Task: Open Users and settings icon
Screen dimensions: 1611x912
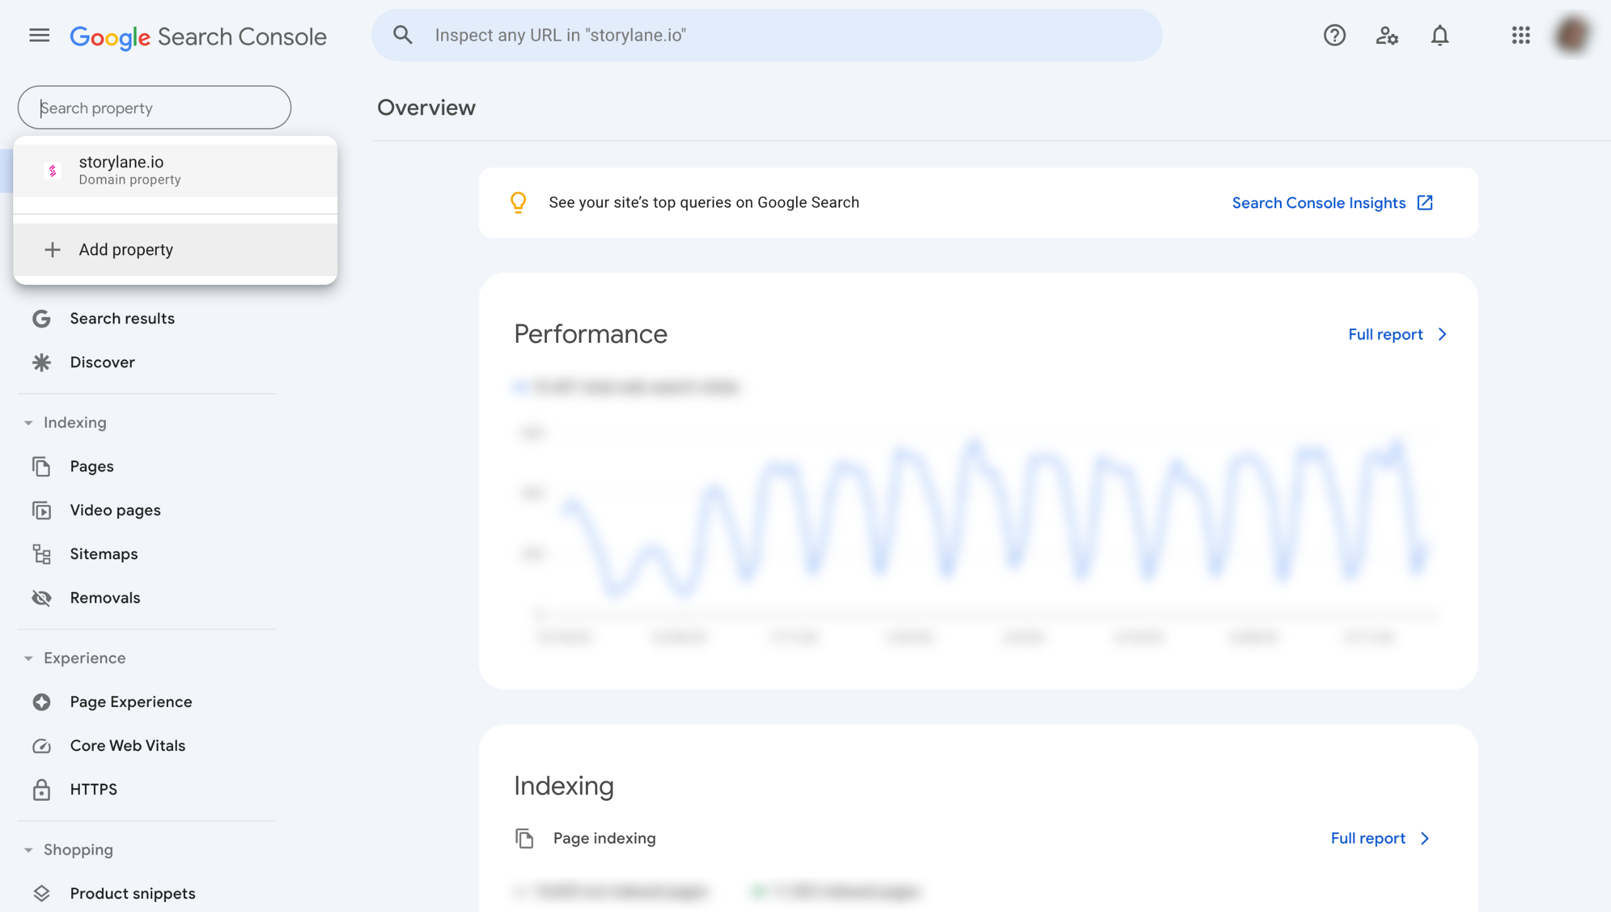Action: tap(1387, 36)
